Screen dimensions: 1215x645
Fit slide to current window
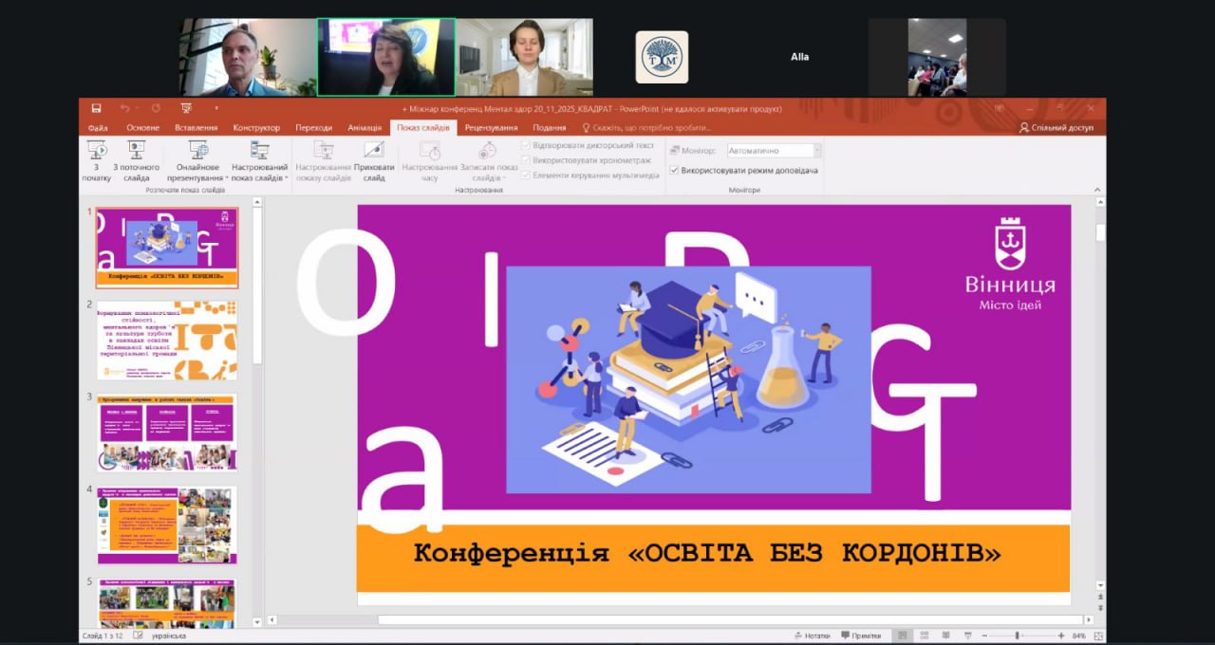[x=1096, y=636]
